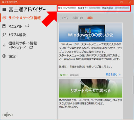The height and width of the screenshot is (120, 134).
Task: Click the FMWORLD サポートページ description text
Action: point(91,103)
